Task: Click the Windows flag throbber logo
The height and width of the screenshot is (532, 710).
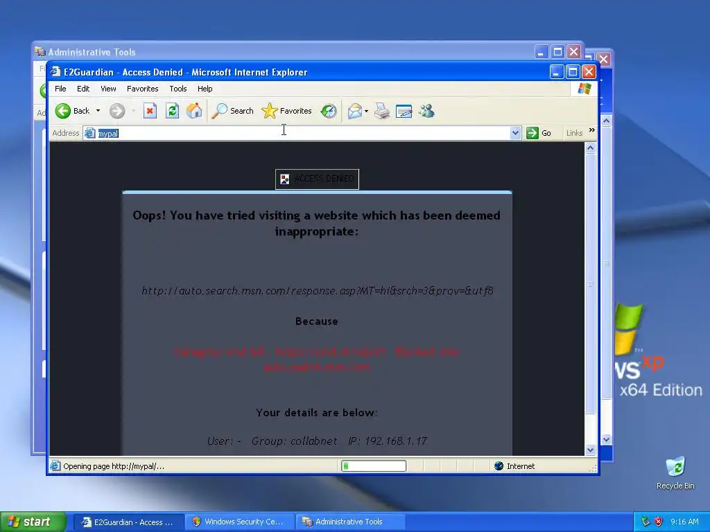Action: pyautogui.click(x=584, y=89)
